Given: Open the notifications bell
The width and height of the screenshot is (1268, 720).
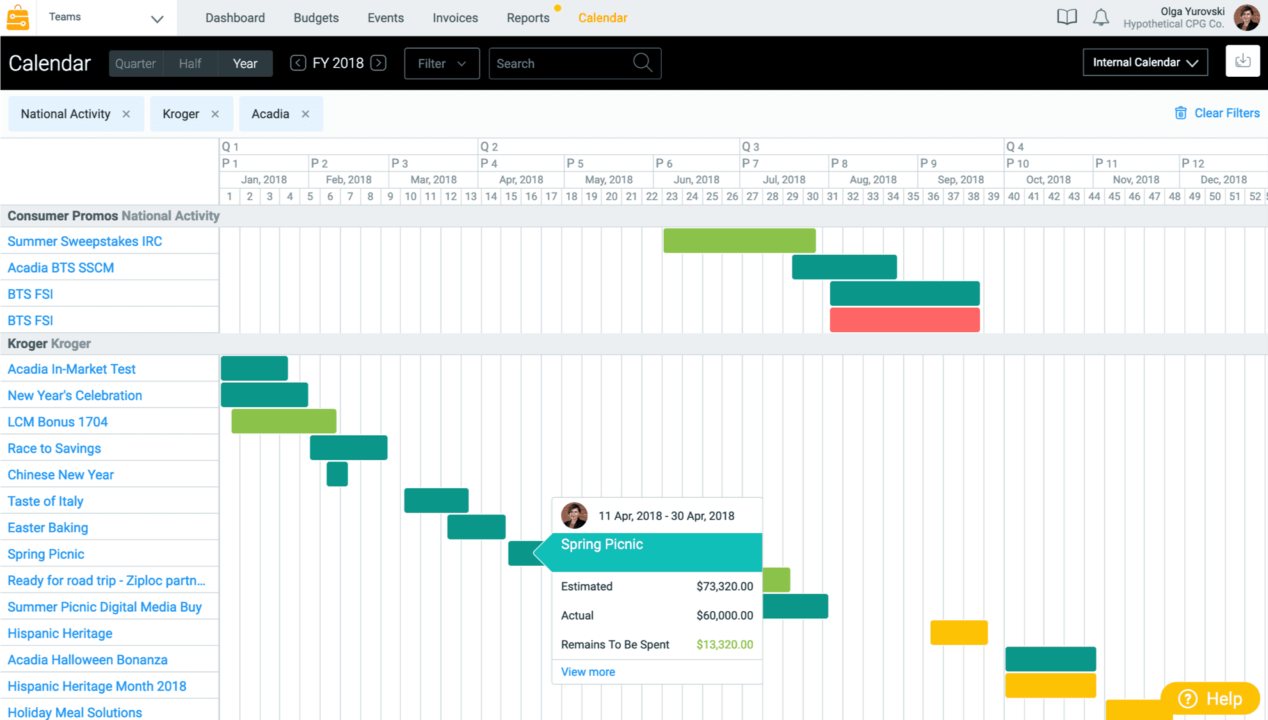Looking at the screenshot, I should pos(1100,17).
